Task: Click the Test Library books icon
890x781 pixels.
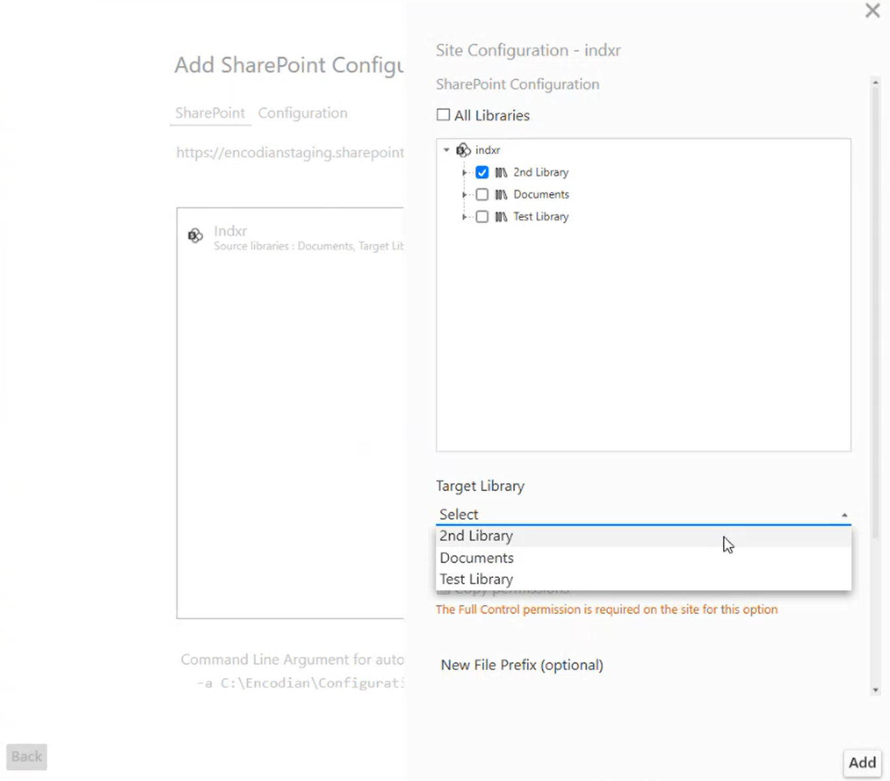Action: (501, 217)
